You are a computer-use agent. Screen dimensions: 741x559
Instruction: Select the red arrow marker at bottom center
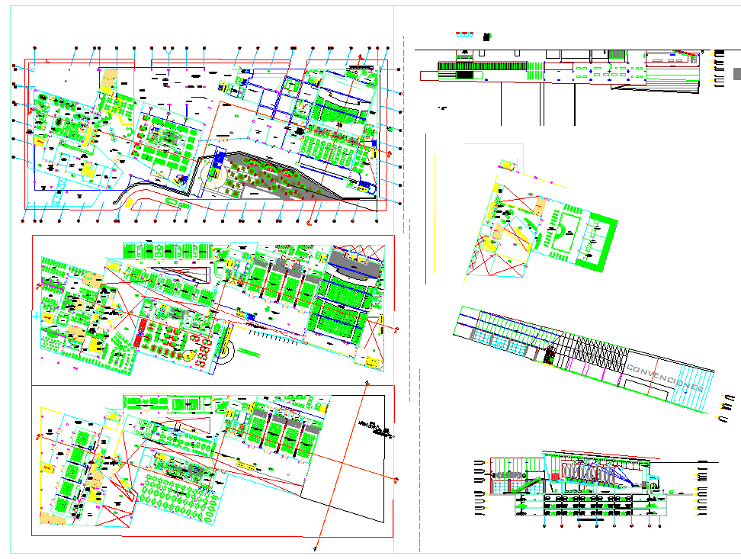tap(314, 547)
